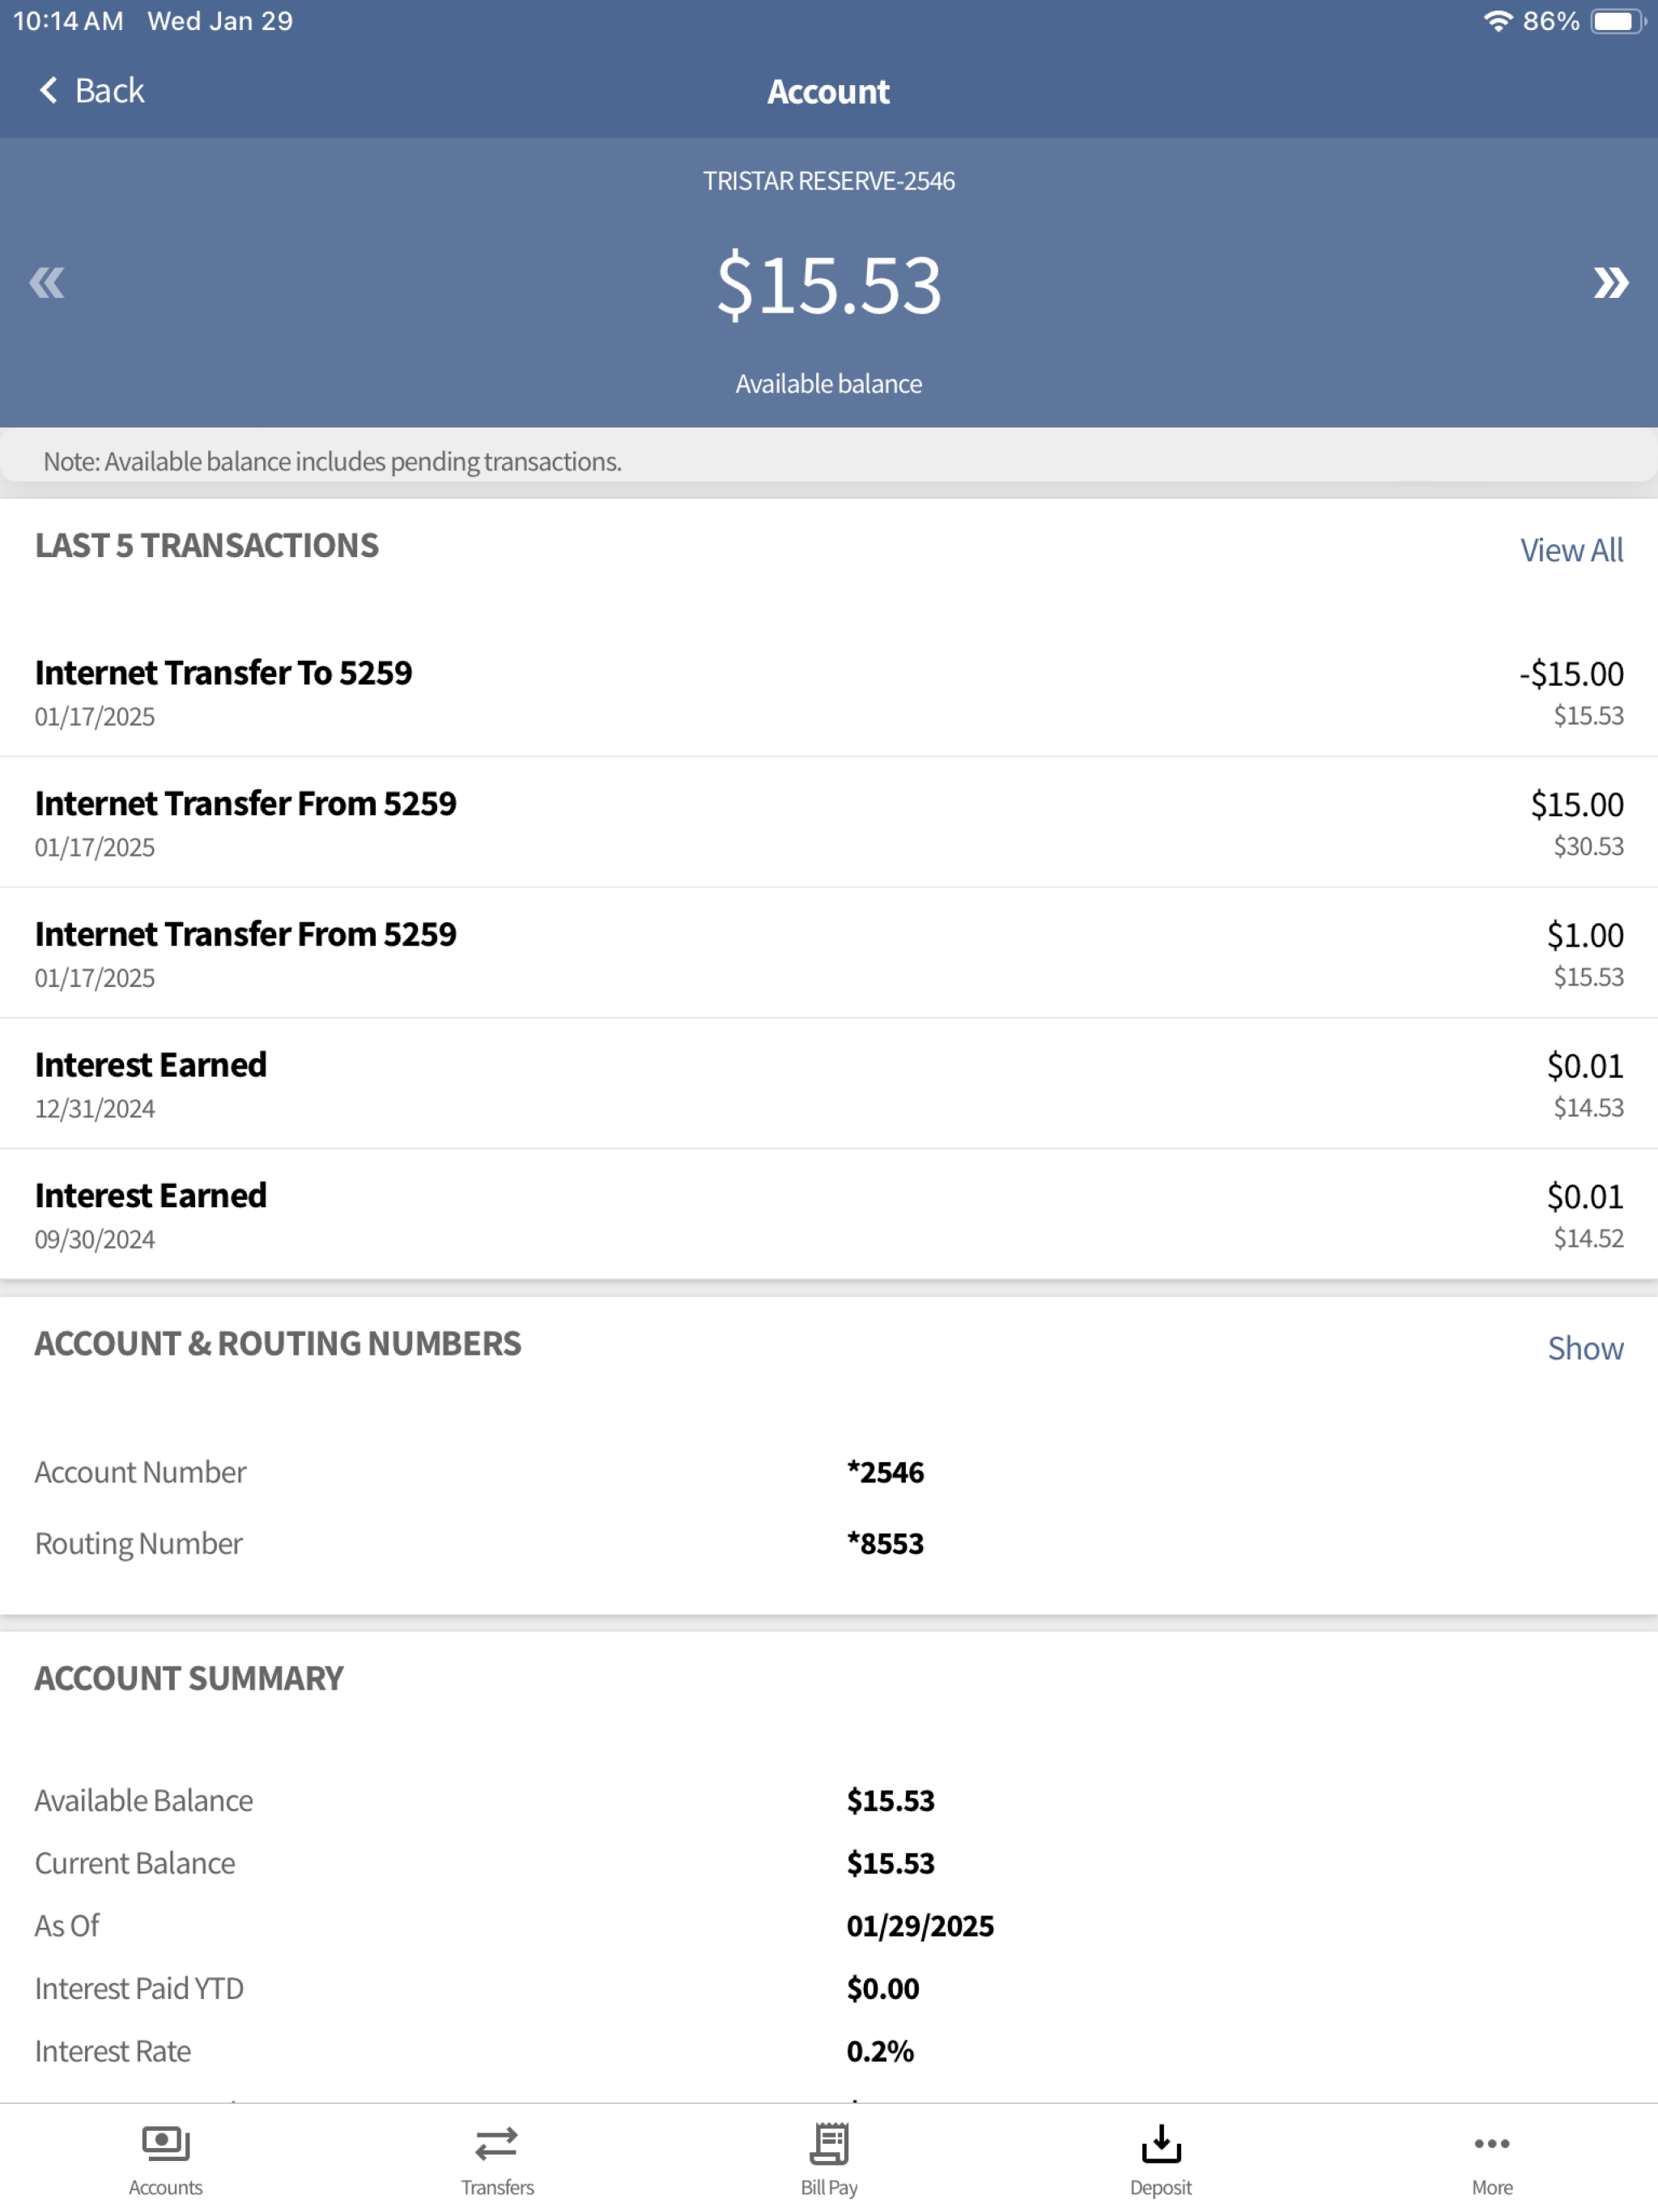Tap the TRISTAR RESERVE-2546 account name
The height and width of the screenshot is (2212, 1658).
[x=829, y=181]
